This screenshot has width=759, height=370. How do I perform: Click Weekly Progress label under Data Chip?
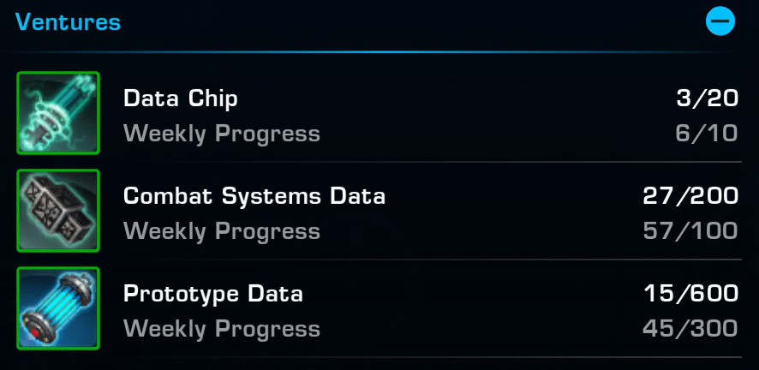tap(222, 134)
